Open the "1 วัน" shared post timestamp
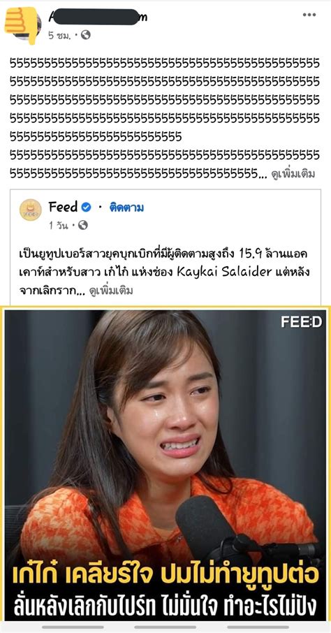This screenshot has height=633, width=331. pos(59,226)
